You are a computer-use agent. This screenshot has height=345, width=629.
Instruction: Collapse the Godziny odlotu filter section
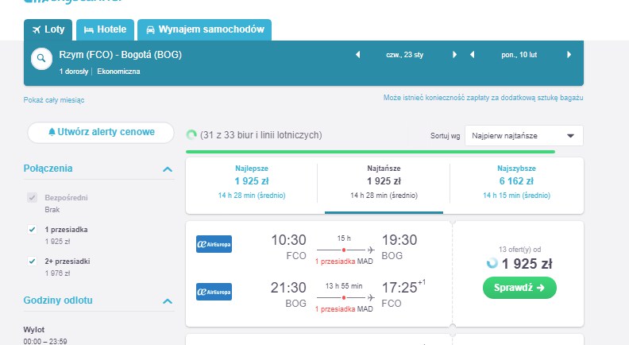click(x=168, y=300)
